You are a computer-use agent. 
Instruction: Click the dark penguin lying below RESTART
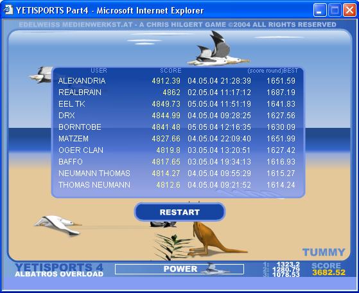click(x=163, y=224)
